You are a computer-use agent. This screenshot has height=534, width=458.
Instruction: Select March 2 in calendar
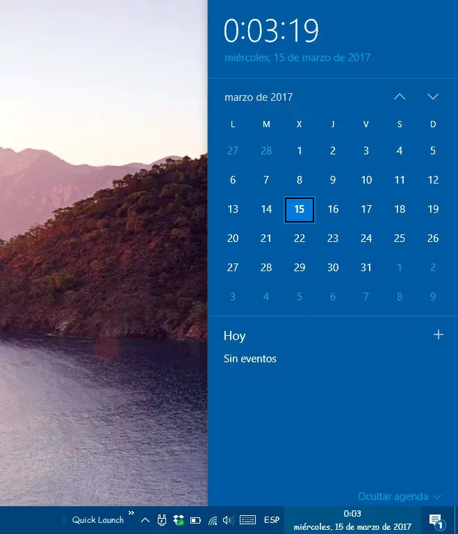click(x=333, y=150)
